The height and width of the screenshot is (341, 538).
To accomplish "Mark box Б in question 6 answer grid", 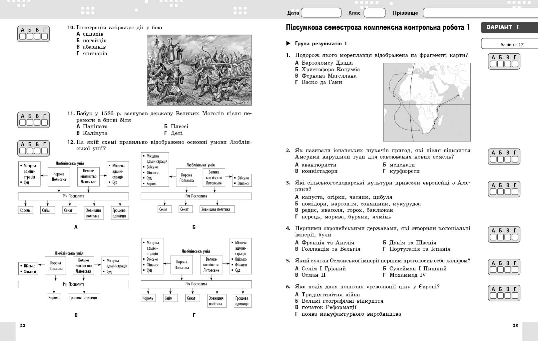I will point(500,296).
